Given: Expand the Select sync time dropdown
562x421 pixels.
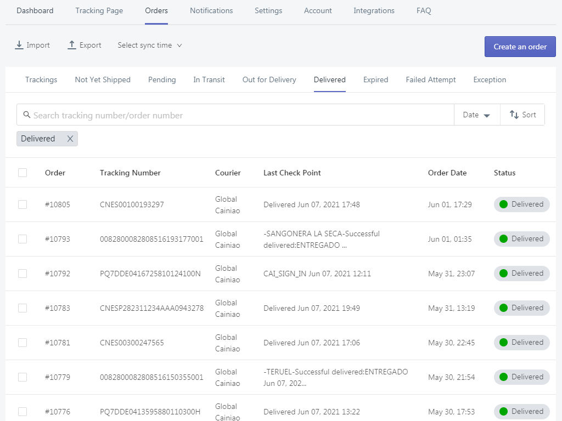Looking at the screenshot, I should 149,45.
